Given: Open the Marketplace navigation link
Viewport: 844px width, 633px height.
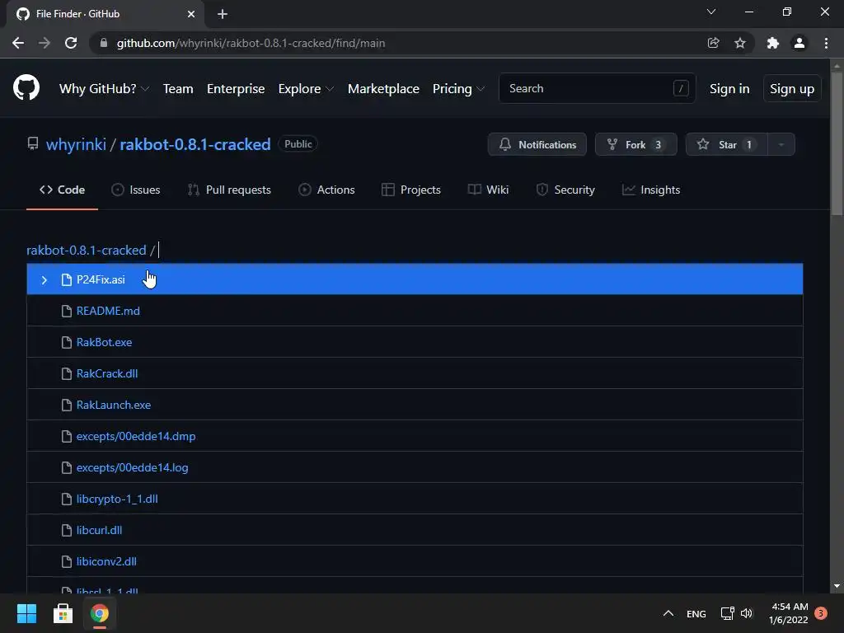Looking at the screenshot, I should tap(383, 89).
